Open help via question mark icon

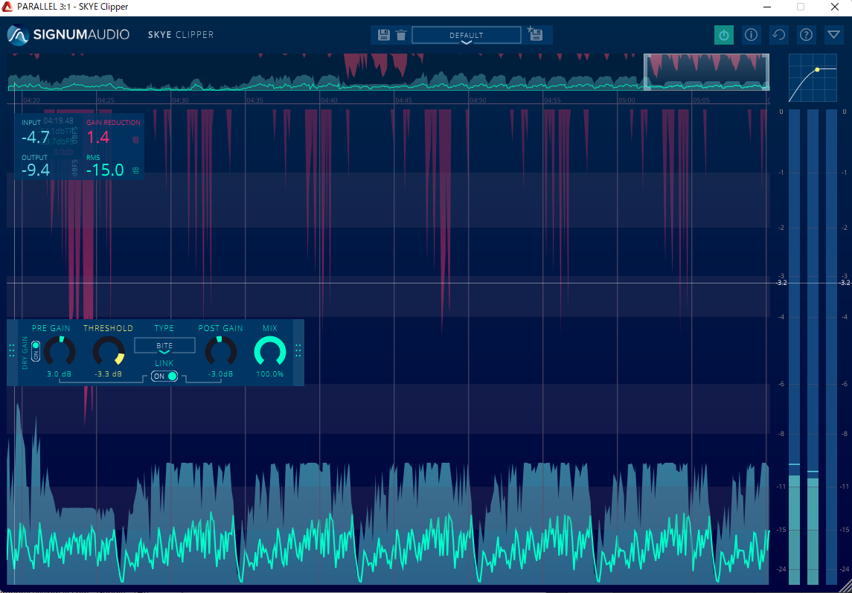pos(807,35)
